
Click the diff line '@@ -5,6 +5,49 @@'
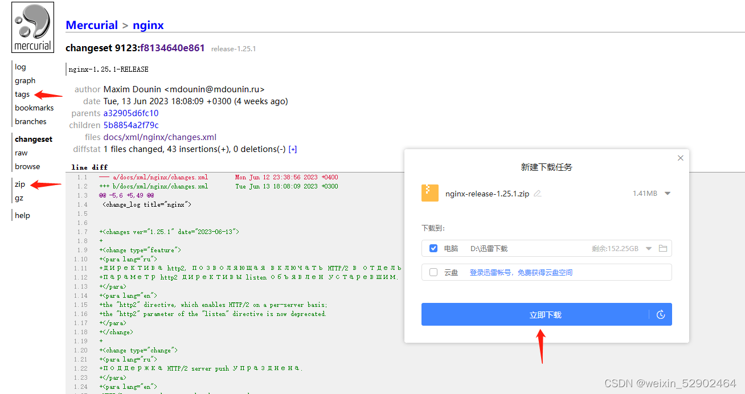[x=126, y=195]
